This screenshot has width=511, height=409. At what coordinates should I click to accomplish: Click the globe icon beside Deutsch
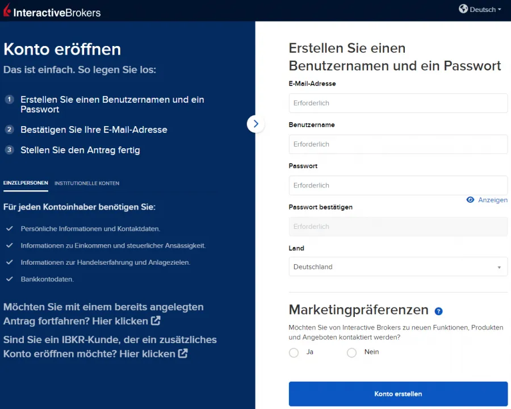(x=463, y=9)
